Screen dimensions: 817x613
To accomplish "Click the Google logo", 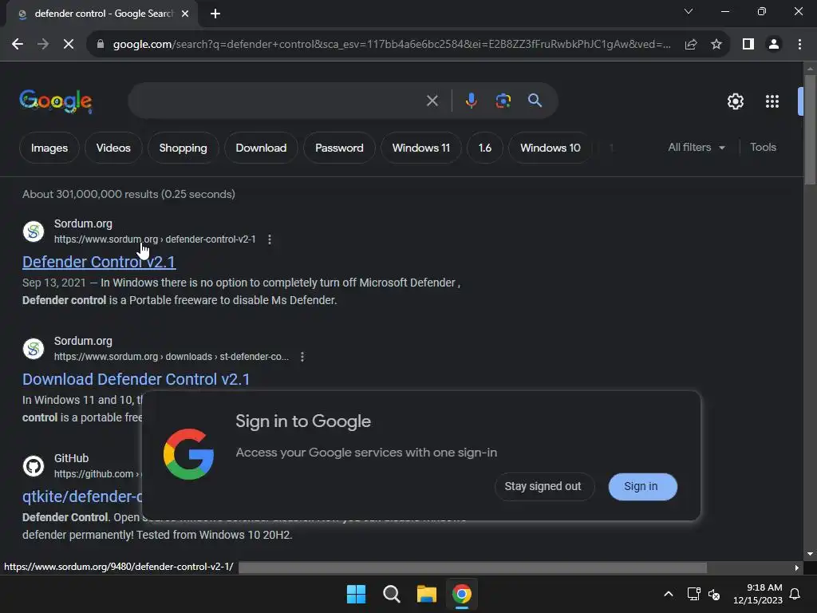I will point(55,101).
